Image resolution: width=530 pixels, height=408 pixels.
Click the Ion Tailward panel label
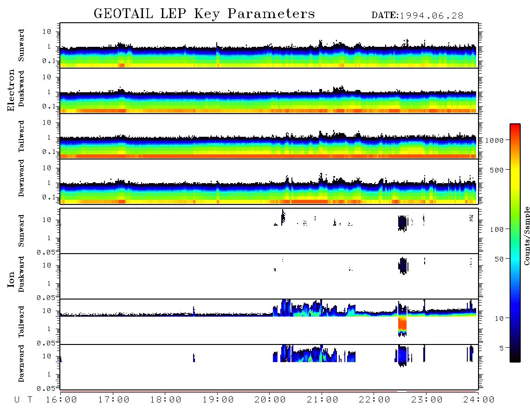21,322
